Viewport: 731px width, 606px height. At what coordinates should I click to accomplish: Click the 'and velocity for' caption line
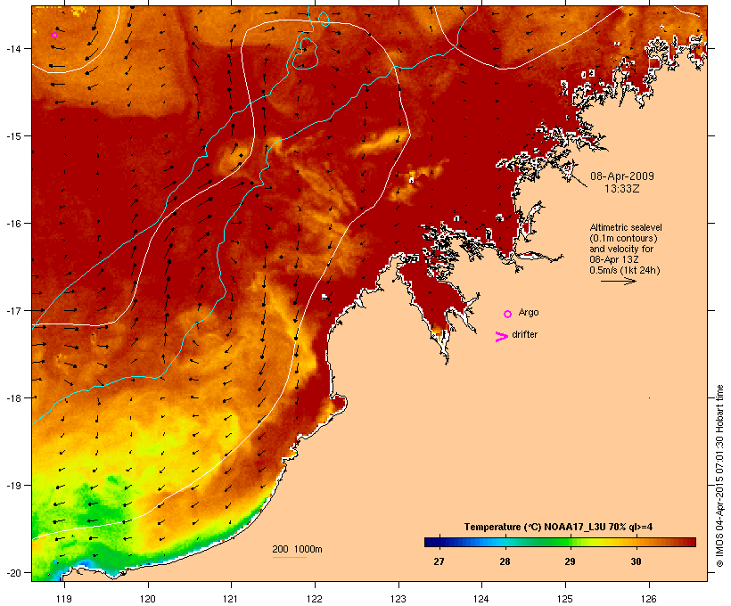pyautogui.click(x=621, y=249)
